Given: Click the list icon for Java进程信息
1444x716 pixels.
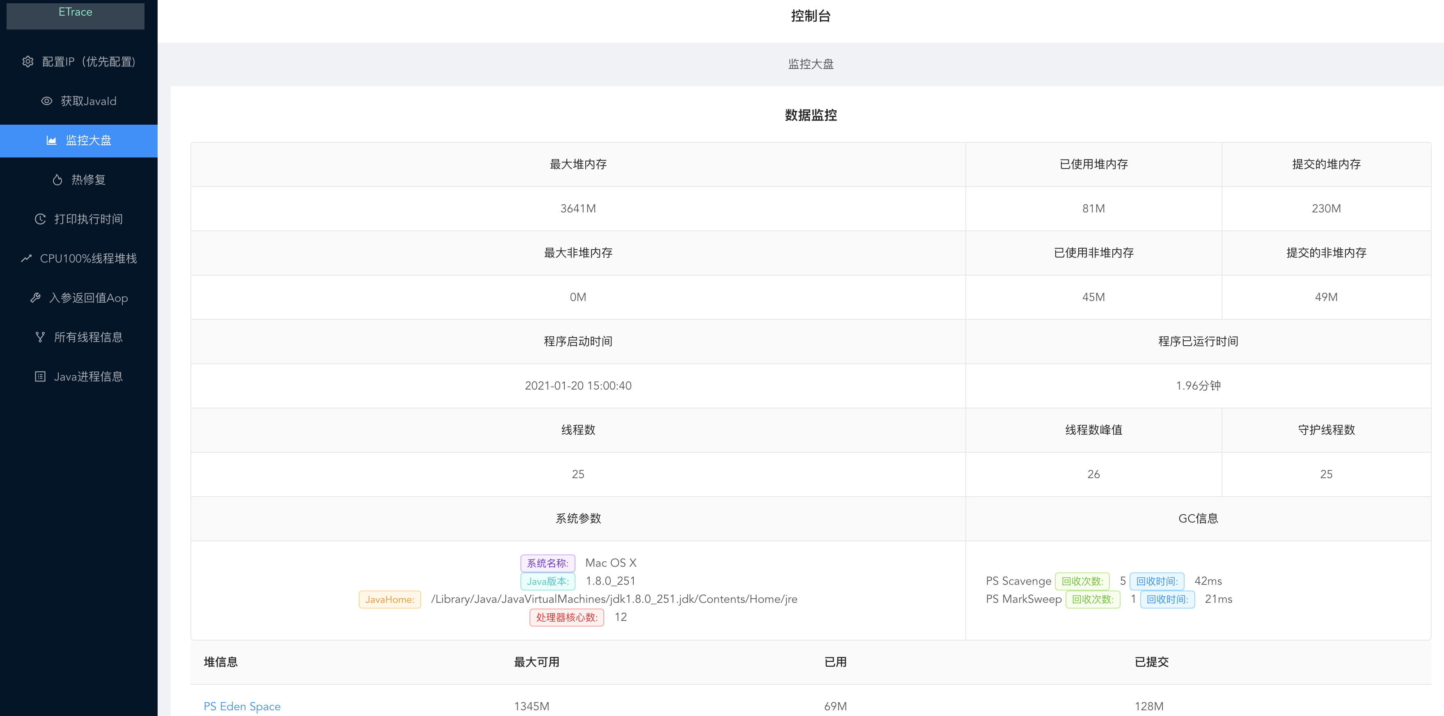Looking at the screenshot, I should (x=39, y=376).
